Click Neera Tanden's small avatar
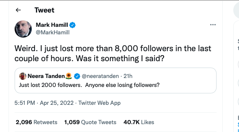Screen dimensions: 239x132 23,76
